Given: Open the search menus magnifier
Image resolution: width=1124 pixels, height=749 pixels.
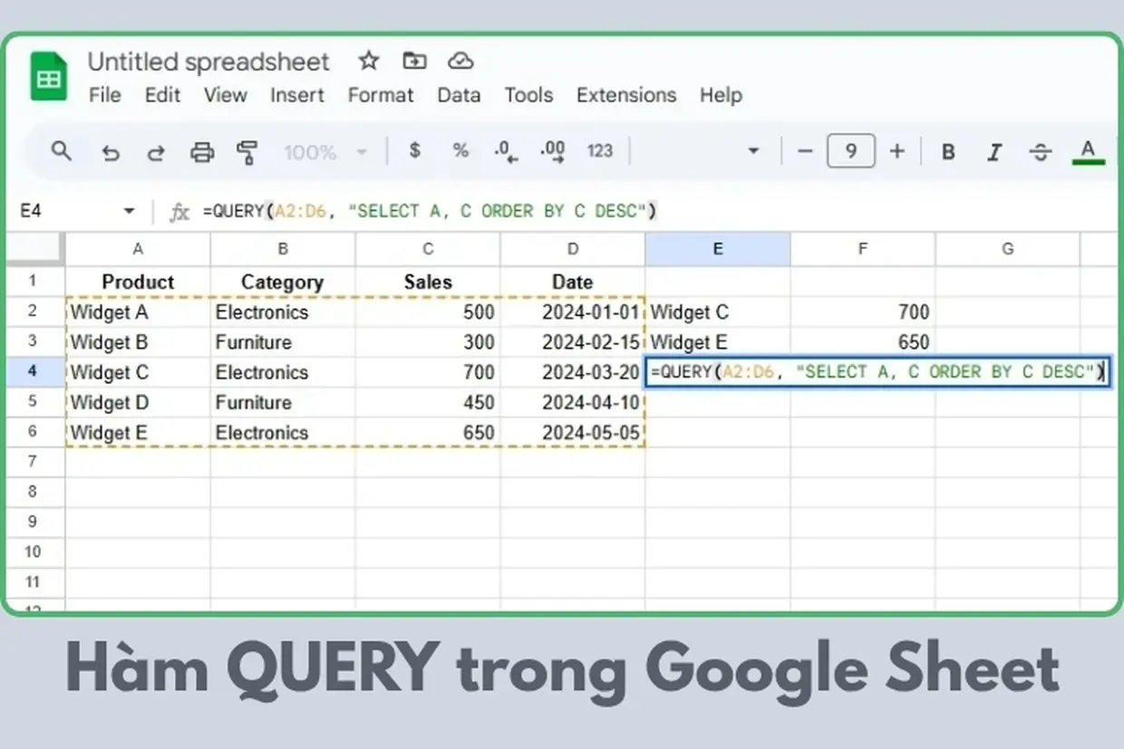Looking at the screenshot, I should (61, 150).
